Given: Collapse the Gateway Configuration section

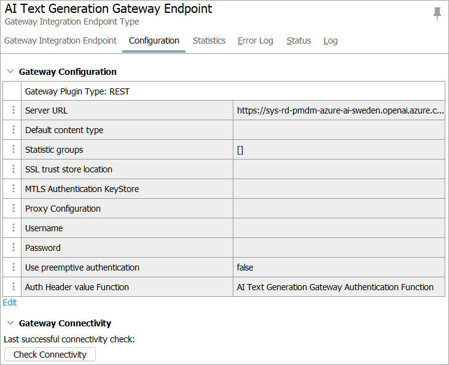Looking at the screenshot, I should click(10, 72).
